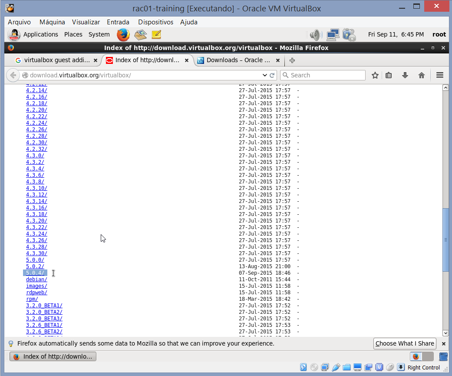Open the 4.3.30/ directory link
The width and height of the screenshot is (452, 376).
tap(36, 253)
